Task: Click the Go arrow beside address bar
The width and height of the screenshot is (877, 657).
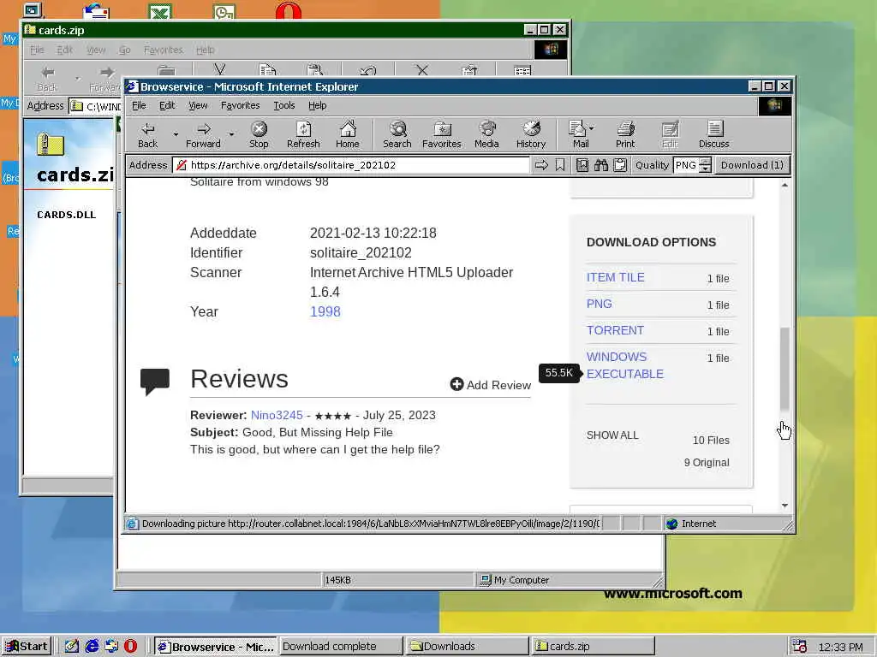Action: [x=541, y=165]
